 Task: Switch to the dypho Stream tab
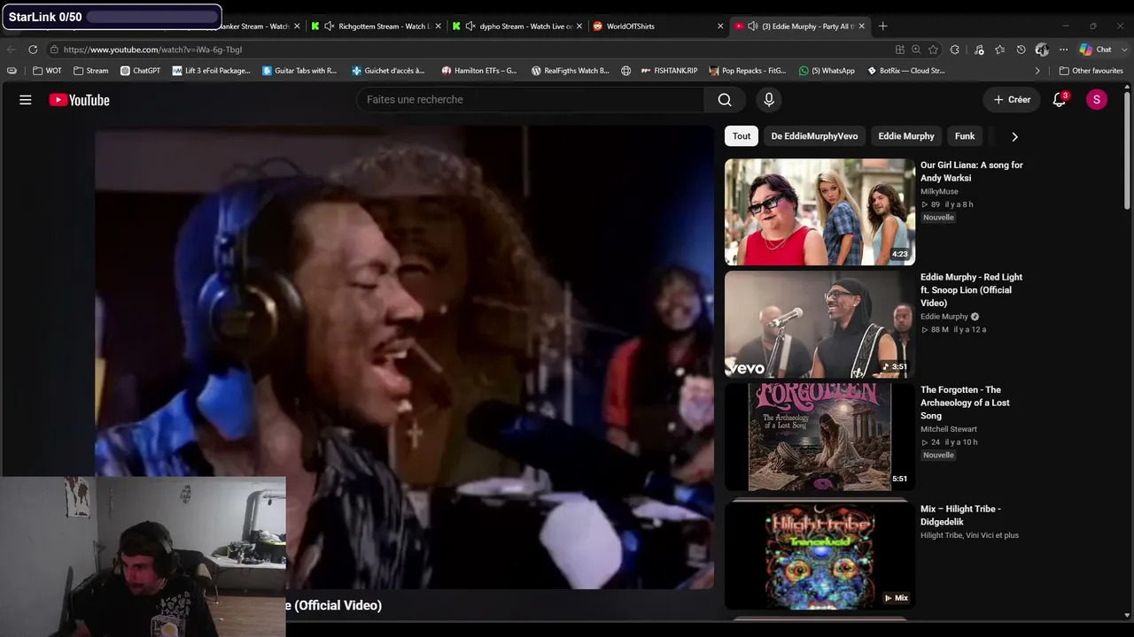coord(517,27)
